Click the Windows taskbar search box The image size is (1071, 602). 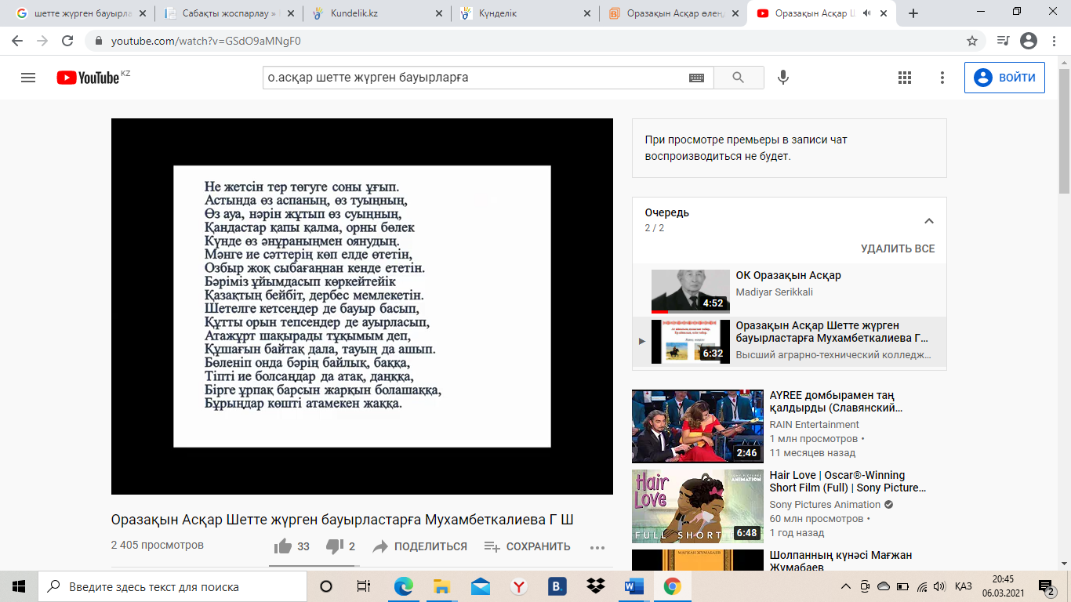click(x=172, y=586)
